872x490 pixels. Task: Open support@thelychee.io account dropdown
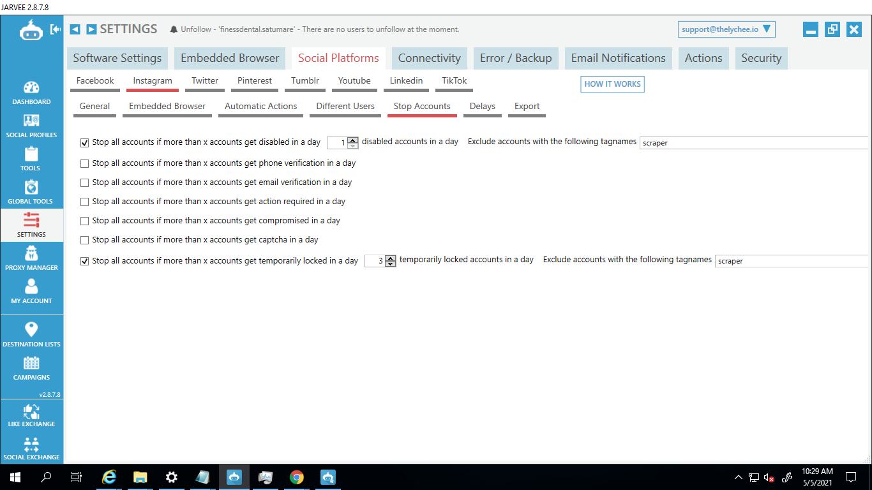726,29
